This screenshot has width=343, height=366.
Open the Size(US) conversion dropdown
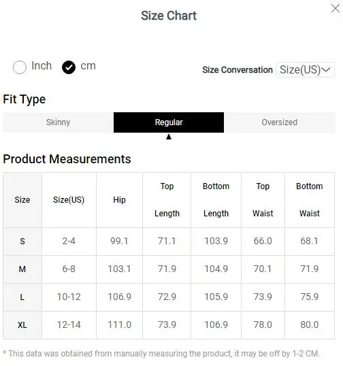tap(305, 69)
